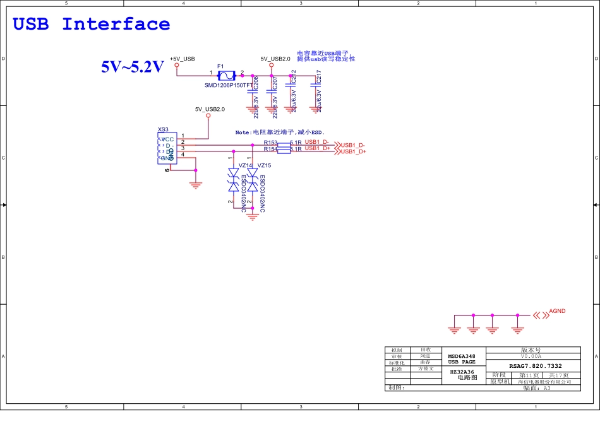The image size is (600, 424).
Task: Select the ground symbol below XS3 connector
Action: (x=196, y=184)
